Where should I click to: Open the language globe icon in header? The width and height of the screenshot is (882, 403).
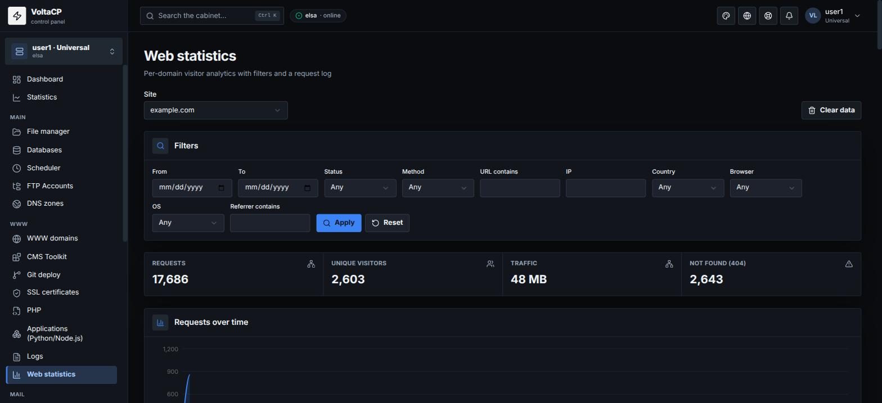pyautogui.click(x=747, y=16)
